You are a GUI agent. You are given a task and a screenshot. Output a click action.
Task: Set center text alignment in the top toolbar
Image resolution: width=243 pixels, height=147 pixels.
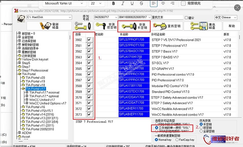(x=163, y=3)
